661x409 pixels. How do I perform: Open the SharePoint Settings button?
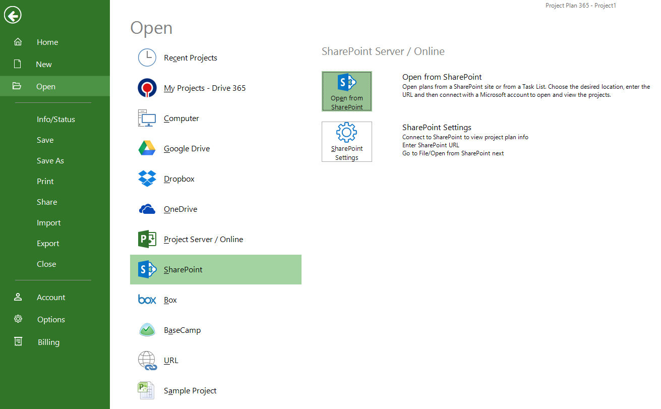click(x=347, y=142)
